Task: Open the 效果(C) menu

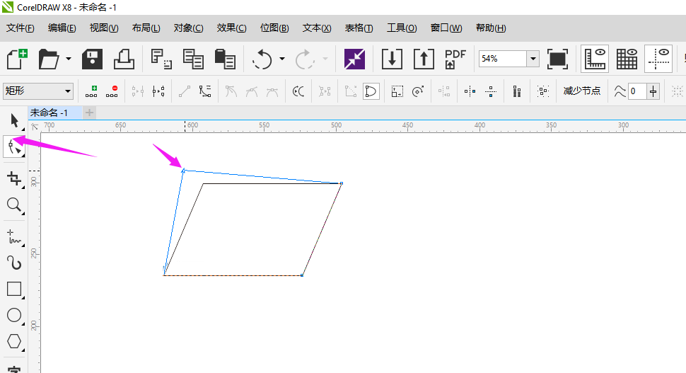Action: [231, 28]
